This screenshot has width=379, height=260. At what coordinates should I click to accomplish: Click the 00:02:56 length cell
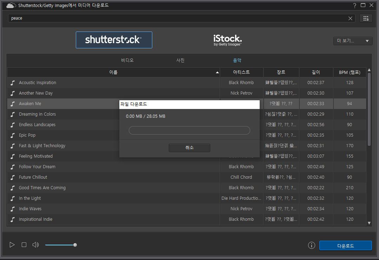coord(316,124)
